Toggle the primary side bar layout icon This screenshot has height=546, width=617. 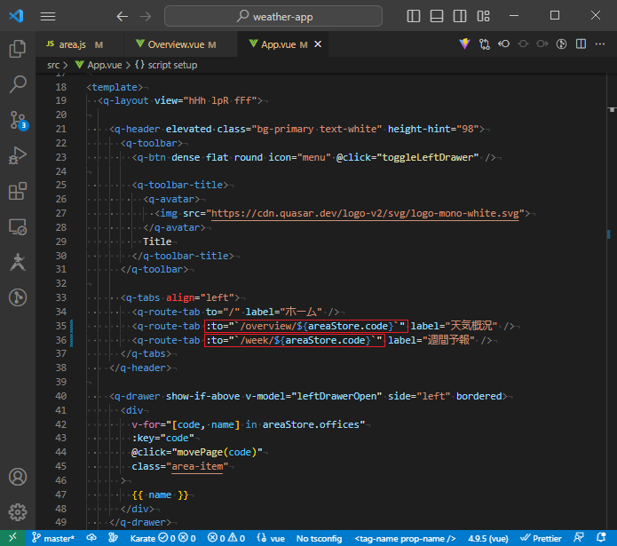(414, 16)
